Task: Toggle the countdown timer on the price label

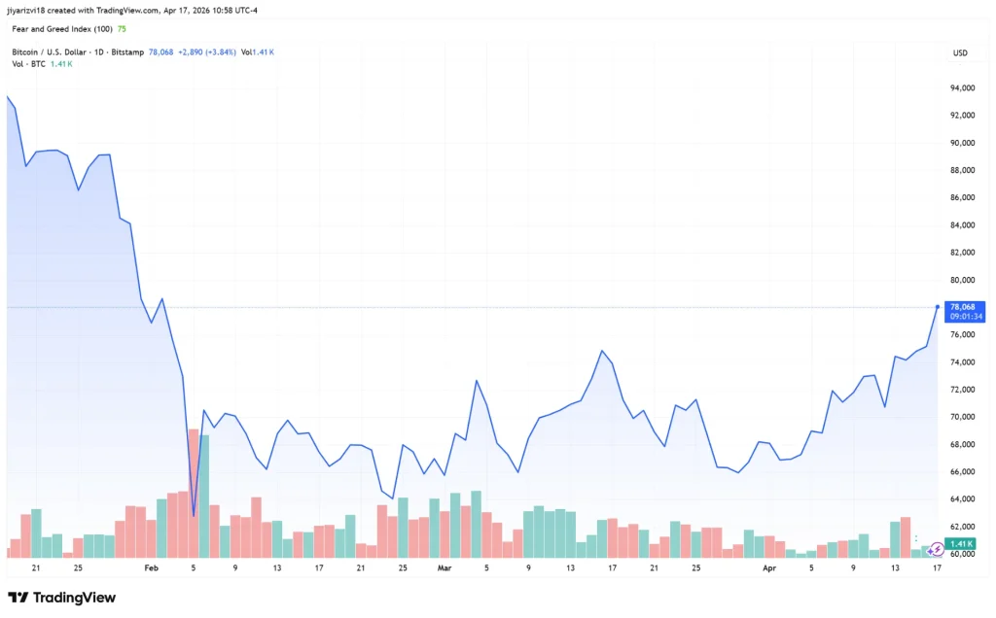Action: point(961,315)
